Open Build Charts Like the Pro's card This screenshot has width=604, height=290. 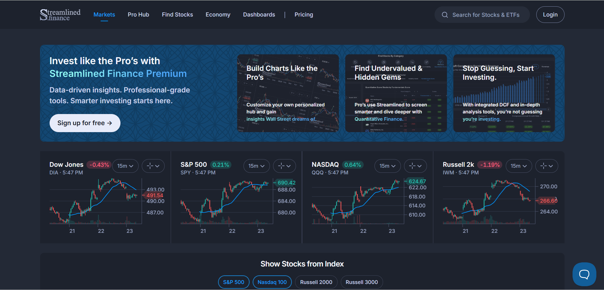tap(288, 93)
